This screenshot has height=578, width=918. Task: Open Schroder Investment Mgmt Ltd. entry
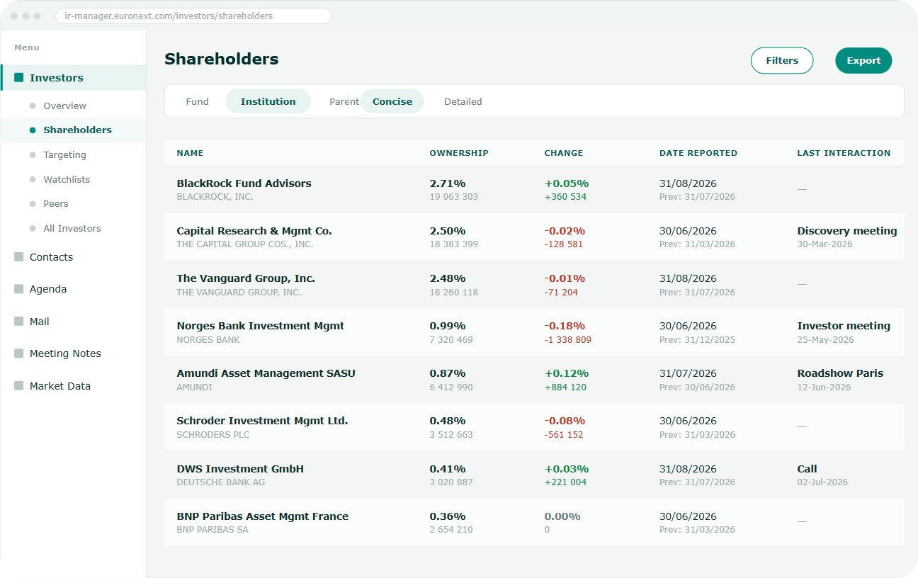coord(262,421)
